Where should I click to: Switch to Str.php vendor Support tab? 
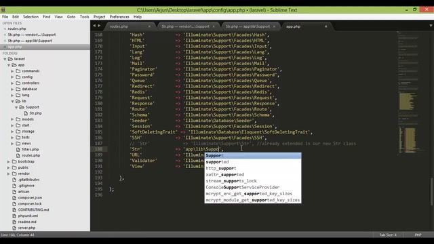pyautogui.click(x=189, y=26)
